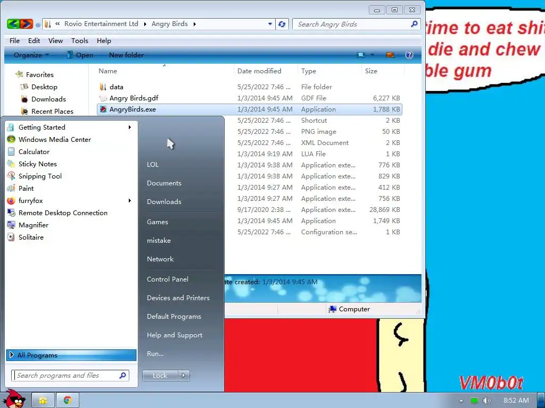545x408 pixels.
Task: Open Devices and Printers link
Action: (178, 297)
